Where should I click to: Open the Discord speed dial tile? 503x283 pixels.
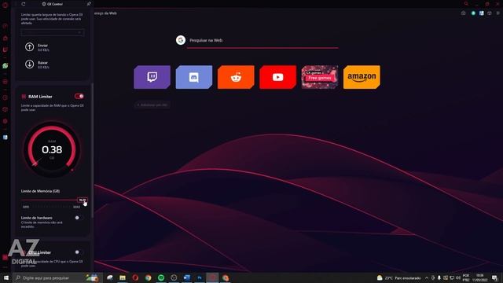[x=194, y=77]
